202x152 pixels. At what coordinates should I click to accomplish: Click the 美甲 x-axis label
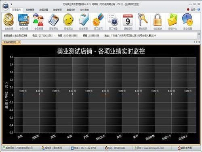135,137
